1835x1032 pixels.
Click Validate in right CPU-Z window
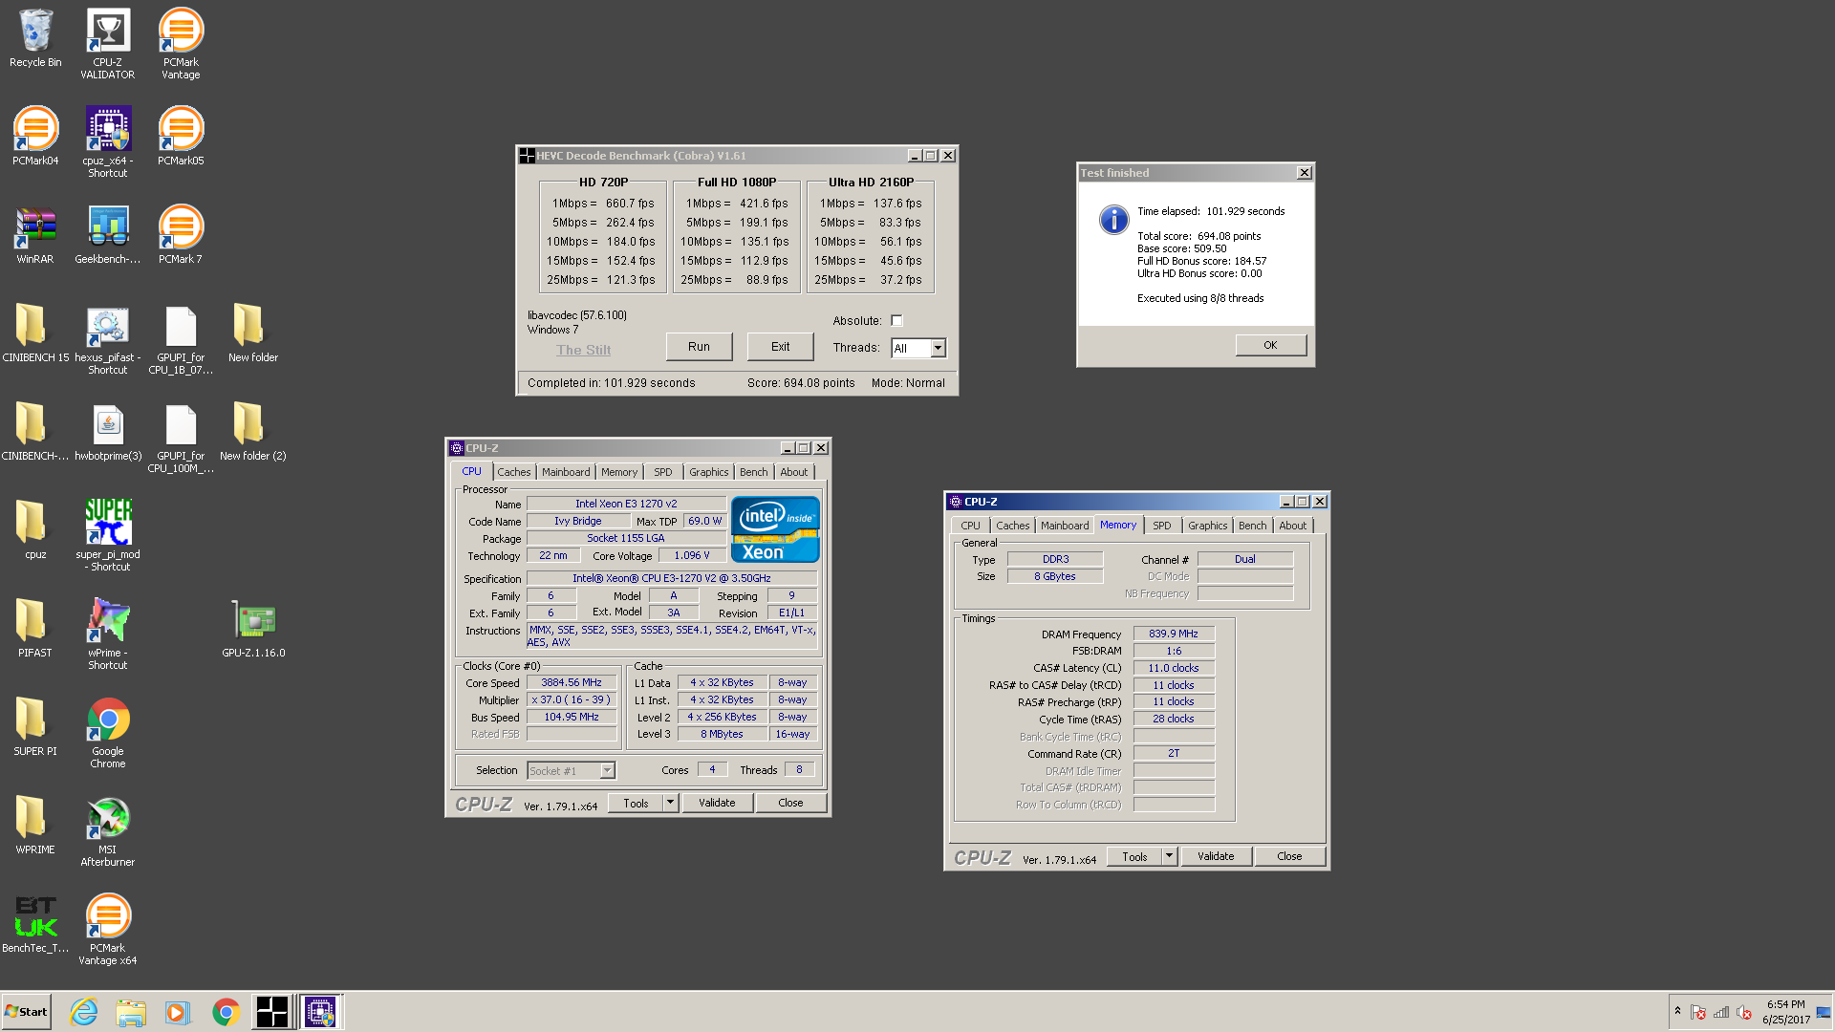pyautogui.click(x=1217, y=856)
